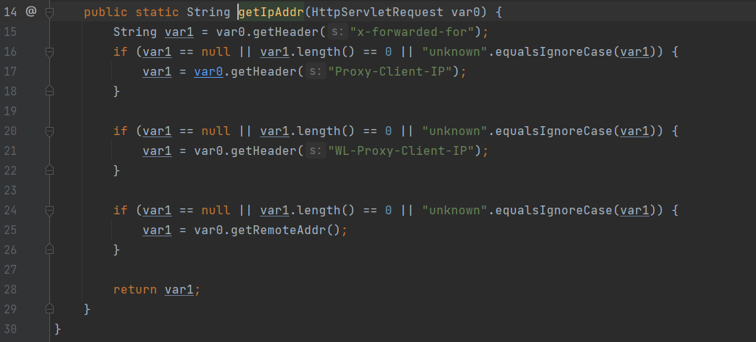Click the s: parameter hint before "Proxy-Client-IP"
Image resolution: width=756 pixels, height=342 pixels.
(x=314, y=72)
